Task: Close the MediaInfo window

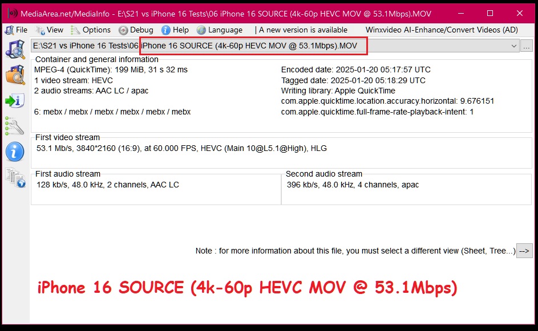Action: click(520, 13)
